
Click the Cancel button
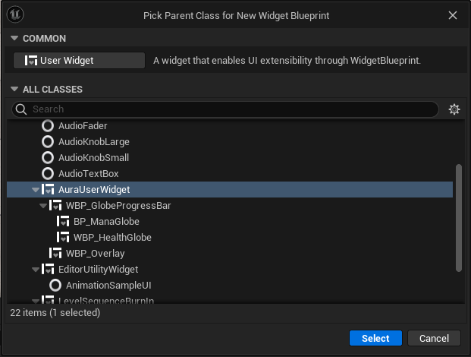[434, 339]
